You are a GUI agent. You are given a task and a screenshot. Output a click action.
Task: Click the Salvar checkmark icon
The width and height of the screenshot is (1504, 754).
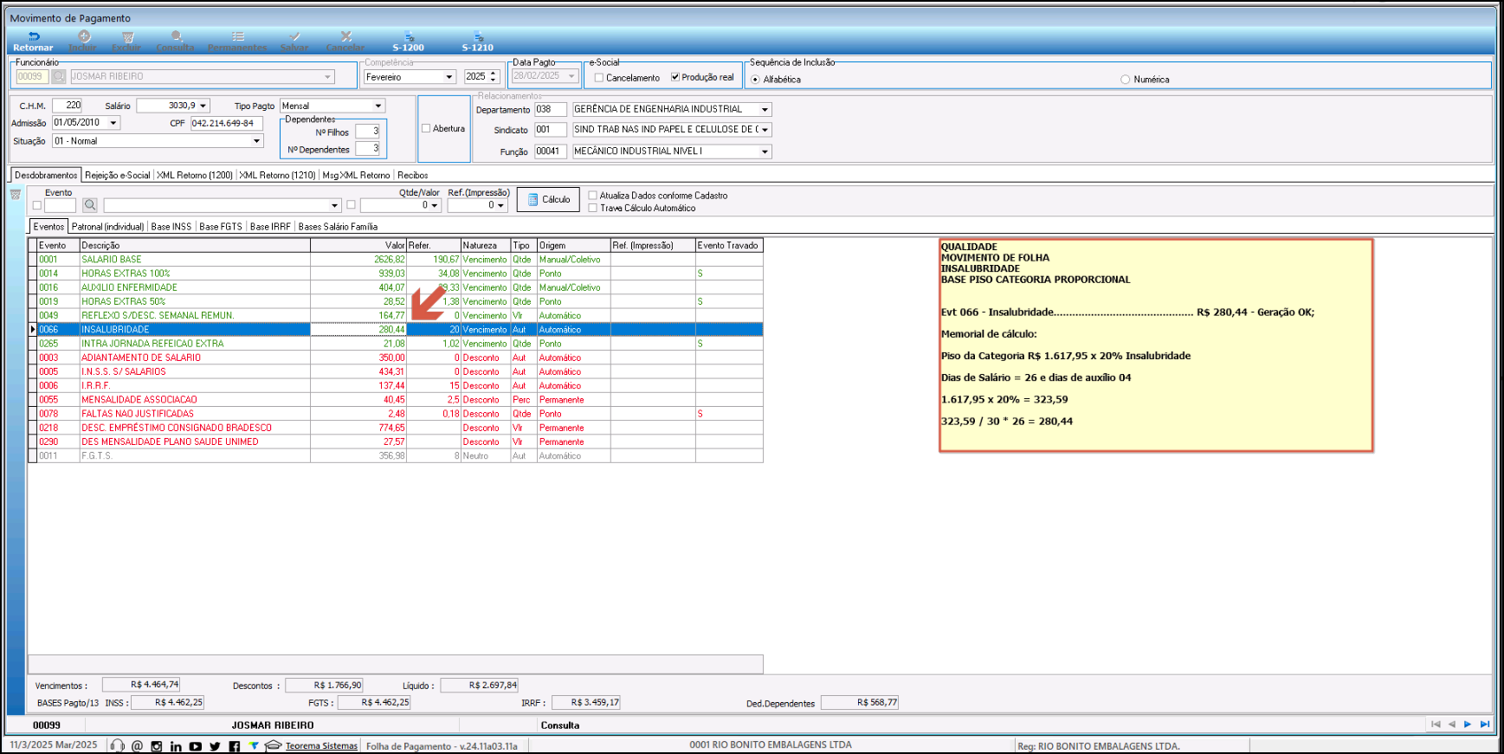(x=294, y=36)
